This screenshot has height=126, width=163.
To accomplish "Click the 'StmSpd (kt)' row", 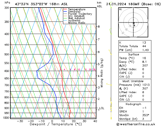I will [x=135, y=119].
